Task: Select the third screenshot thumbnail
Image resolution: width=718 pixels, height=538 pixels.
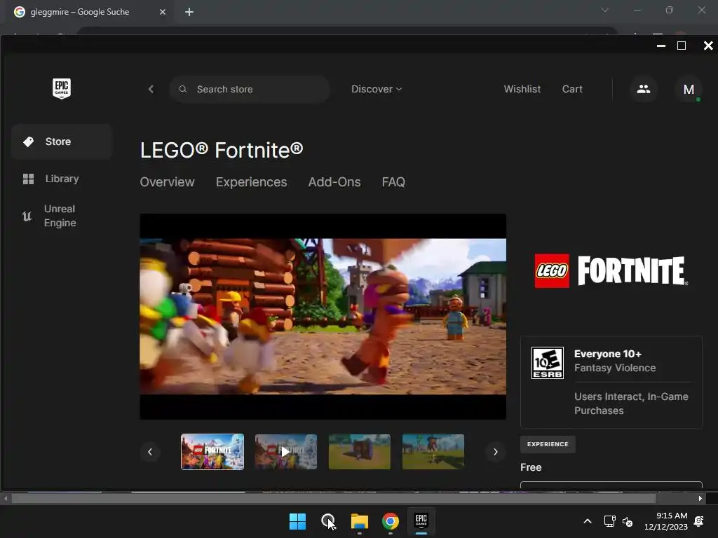Action: click(360, 452)
